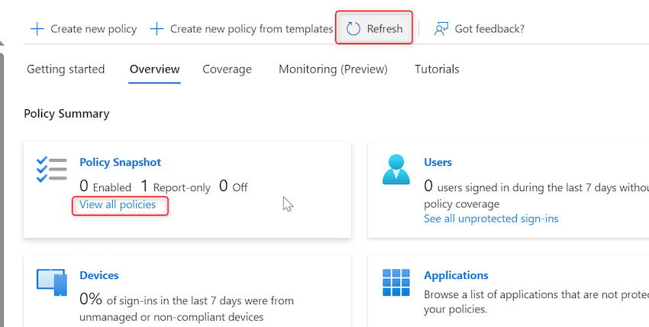Click the Policy Snapshot checklist icon

[52, 170]
